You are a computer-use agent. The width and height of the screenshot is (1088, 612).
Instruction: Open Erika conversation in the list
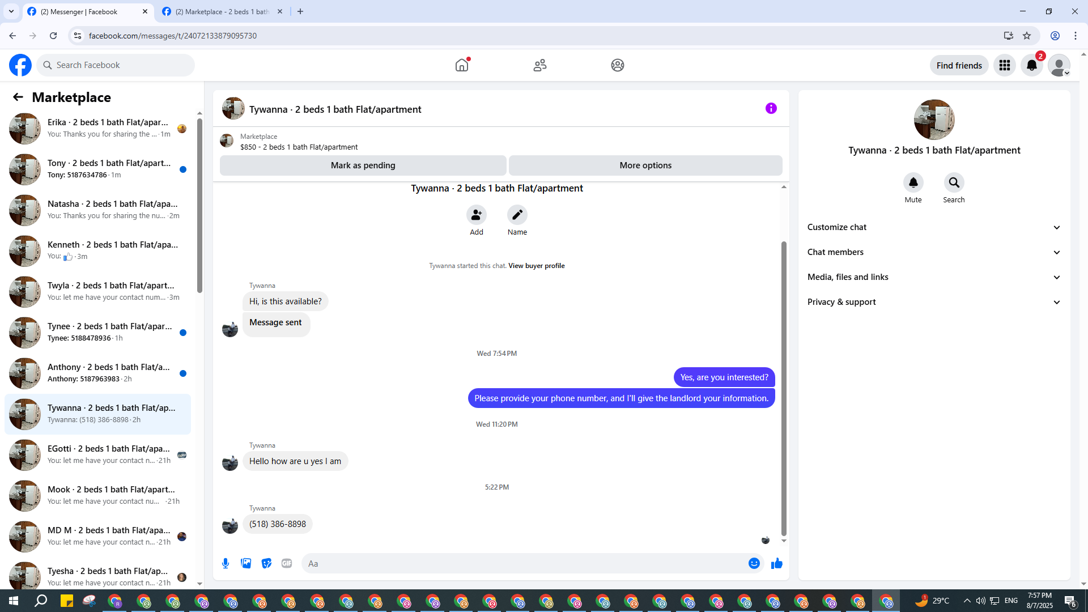click(x=97, y=128)
